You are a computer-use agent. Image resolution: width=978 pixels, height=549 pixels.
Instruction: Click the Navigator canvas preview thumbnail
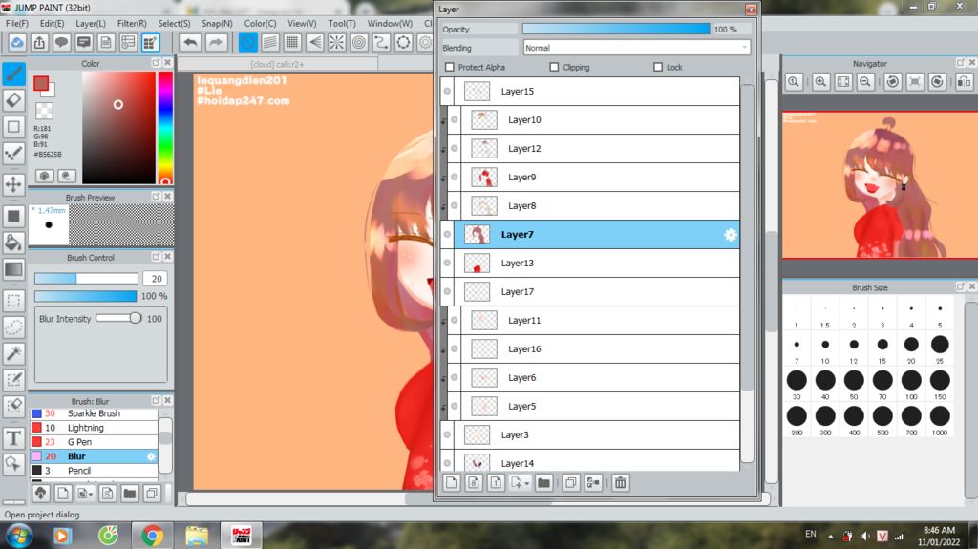(880, 185)
